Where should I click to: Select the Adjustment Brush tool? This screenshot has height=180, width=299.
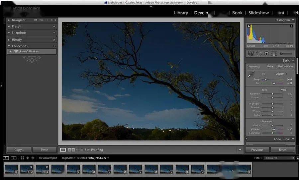point(286,54)
